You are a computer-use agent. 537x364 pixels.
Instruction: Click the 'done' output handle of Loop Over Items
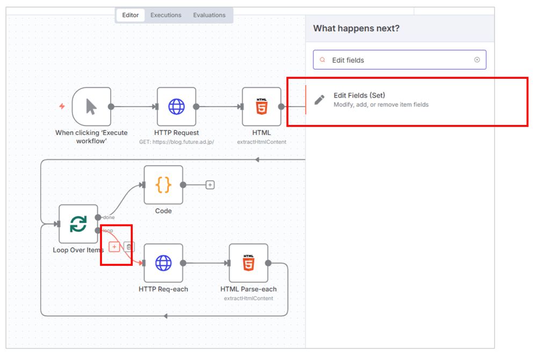[x=98, y=217]
